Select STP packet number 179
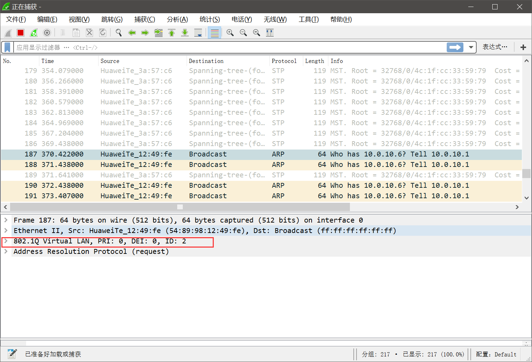Viewport: 532px width, 362px height. (x=261, y=71)
